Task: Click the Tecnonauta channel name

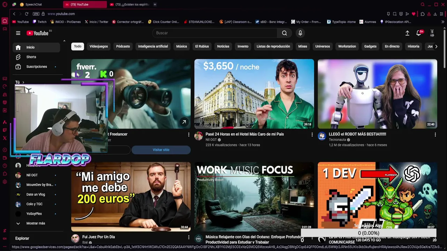Action: pyautogui.click(x=337, y=140)
